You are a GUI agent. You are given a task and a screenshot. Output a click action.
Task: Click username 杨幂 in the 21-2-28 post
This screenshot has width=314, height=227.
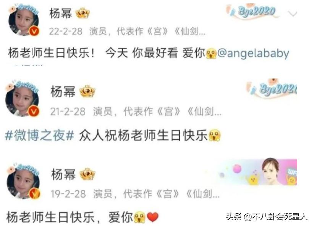click(x=63, y=92)
